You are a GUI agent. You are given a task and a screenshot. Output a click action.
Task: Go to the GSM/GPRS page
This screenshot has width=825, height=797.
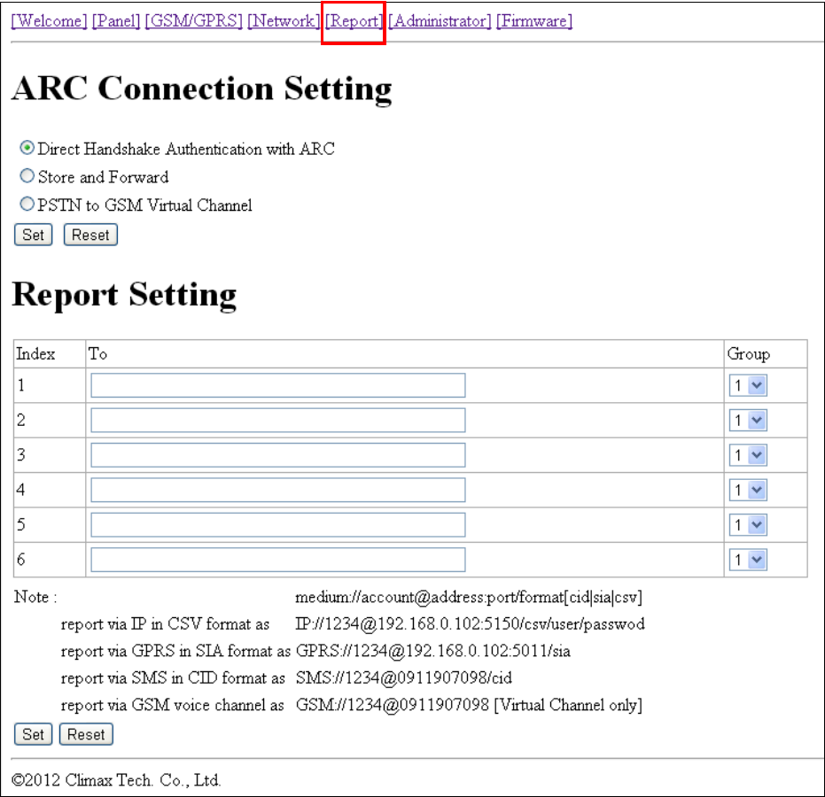pos(193,21)
